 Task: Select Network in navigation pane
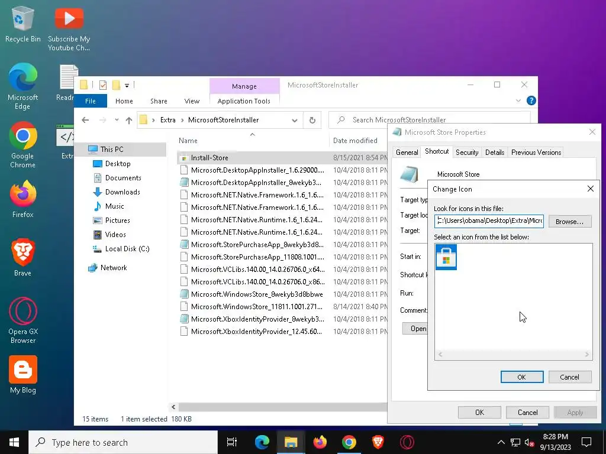(x=114, y=268)
